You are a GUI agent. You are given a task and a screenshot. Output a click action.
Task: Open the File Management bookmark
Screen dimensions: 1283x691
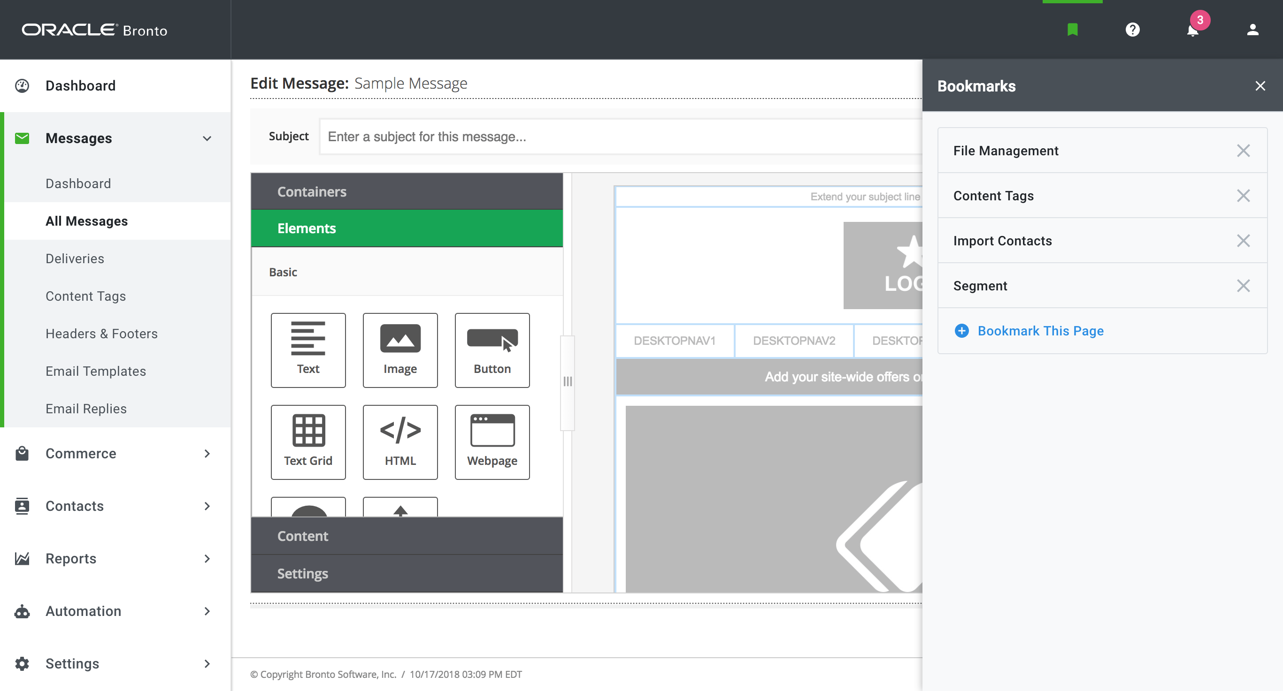[x=1006, y=150]
